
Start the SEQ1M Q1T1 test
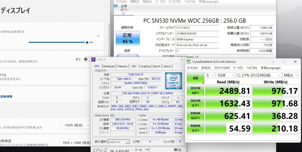[195, 103]
